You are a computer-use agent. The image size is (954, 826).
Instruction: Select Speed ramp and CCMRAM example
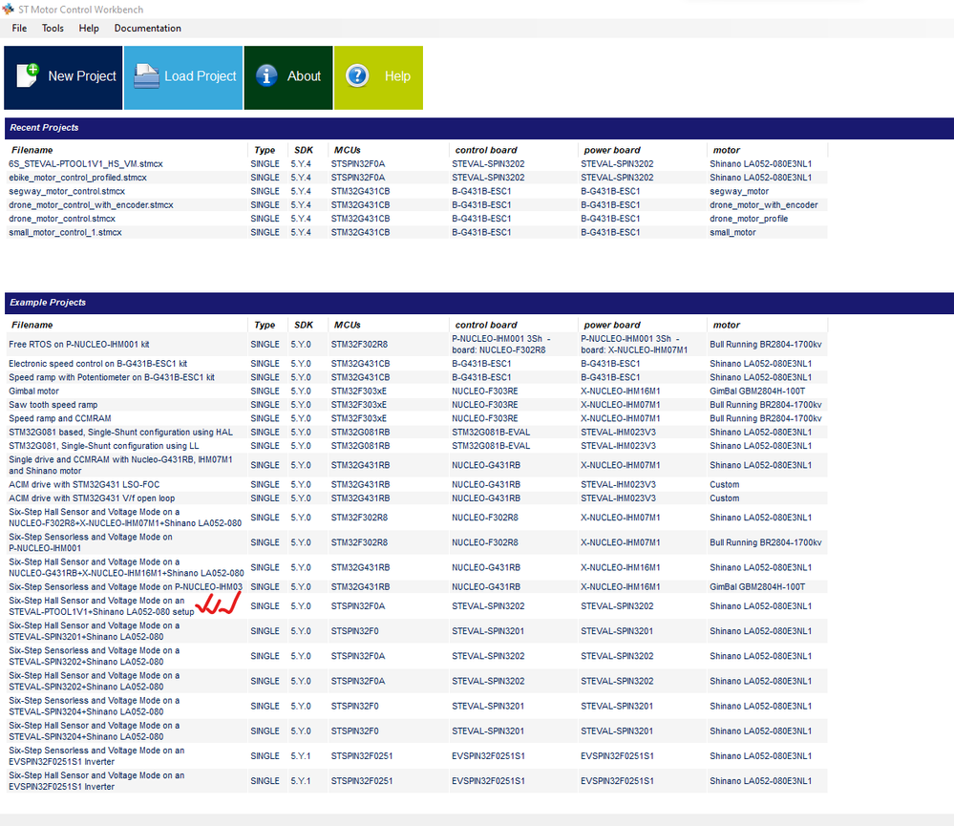(60, 418)
